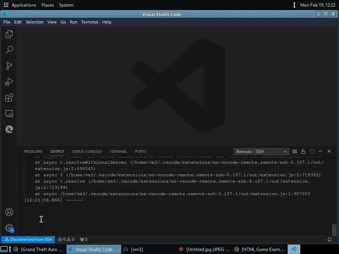Click the 'at async I' stack trace line
Screen dimensions: 339x254
[x=178, y=175]
